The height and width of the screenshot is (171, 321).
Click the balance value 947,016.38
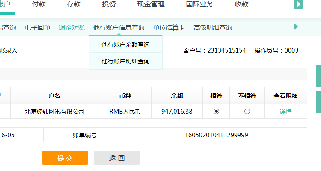click(177, 112)
